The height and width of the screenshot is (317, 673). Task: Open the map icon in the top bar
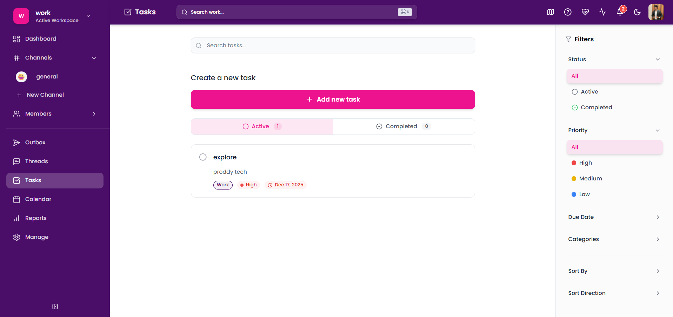(x=550, y=12)
